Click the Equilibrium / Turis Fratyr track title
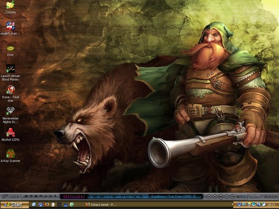This screenshot has width=279, height=209. coord(173,196)
